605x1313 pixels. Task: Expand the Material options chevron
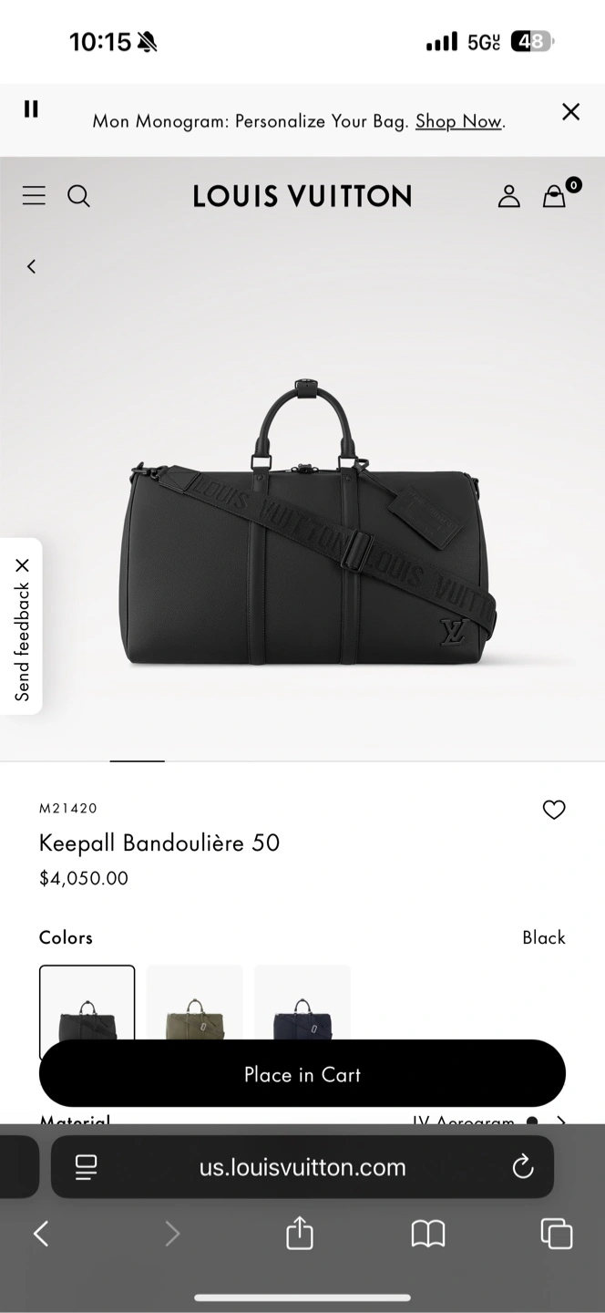point(561,1122)
